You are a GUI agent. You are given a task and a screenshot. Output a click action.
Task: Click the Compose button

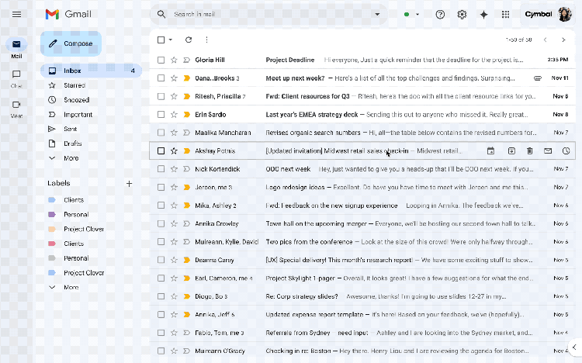click(71, 43)
